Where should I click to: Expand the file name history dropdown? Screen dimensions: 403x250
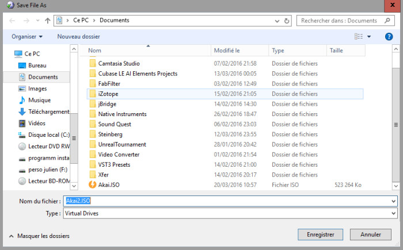tap(393, 201)
